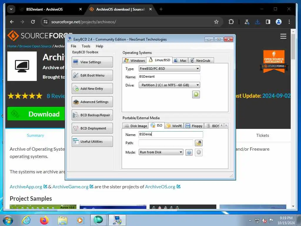301x226 pixels.
Task: Open BCD Backup/Repair section
Action: (92, 115)
